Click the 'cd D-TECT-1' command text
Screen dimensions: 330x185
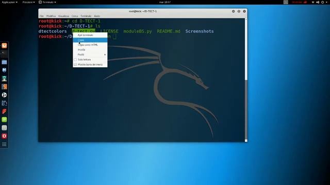[86, 21]
